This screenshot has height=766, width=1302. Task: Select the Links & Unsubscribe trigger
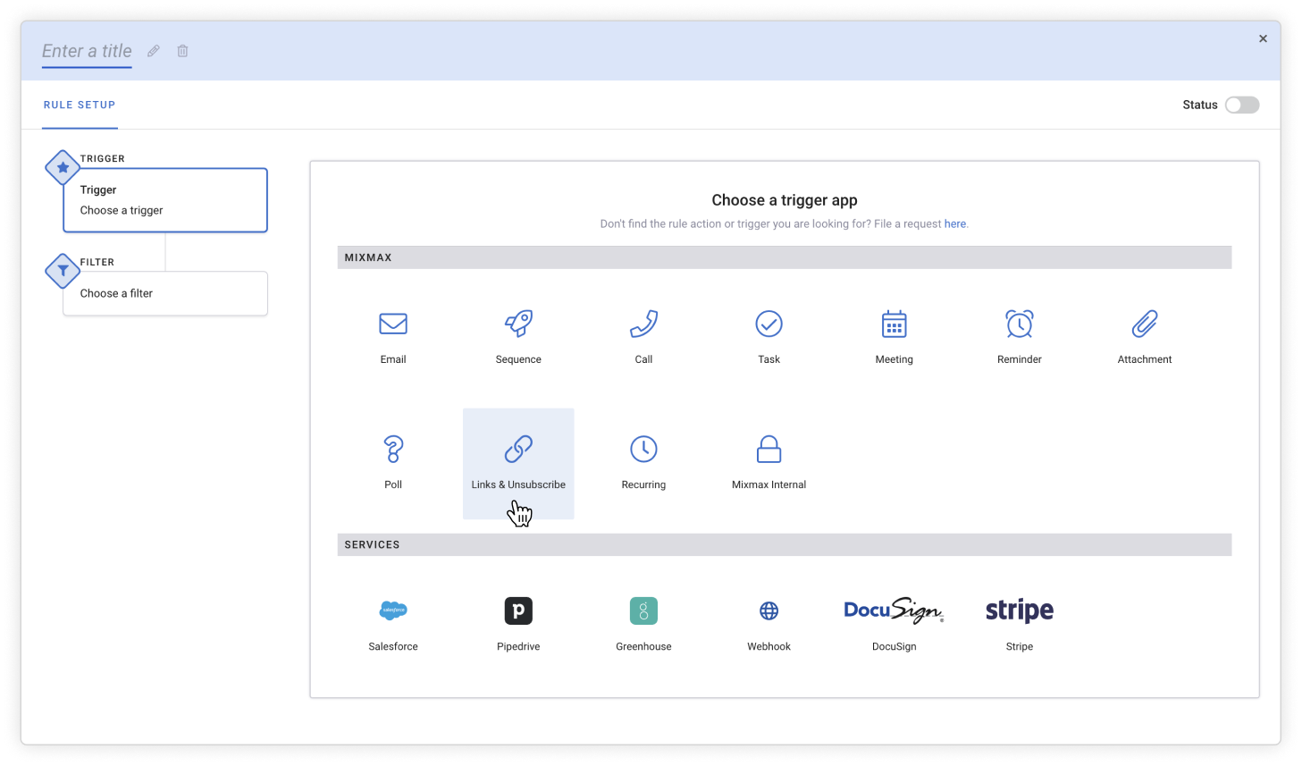518,464
